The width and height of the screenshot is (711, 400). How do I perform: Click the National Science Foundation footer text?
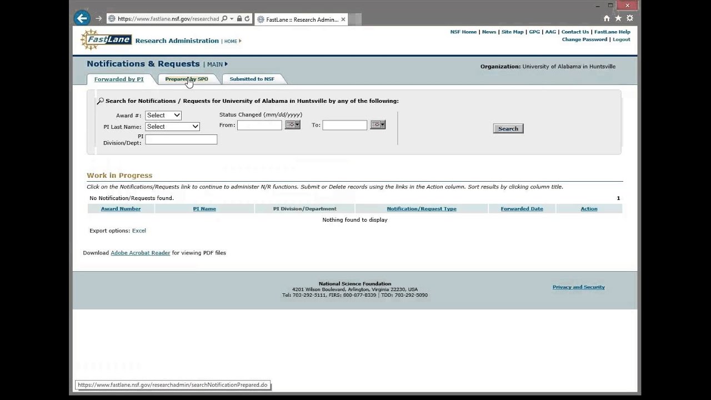pos(355,284)
